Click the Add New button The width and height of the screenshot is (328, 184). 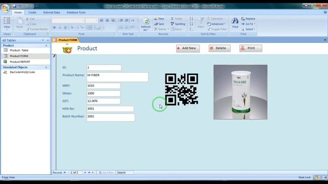click(x=188, y=48)
